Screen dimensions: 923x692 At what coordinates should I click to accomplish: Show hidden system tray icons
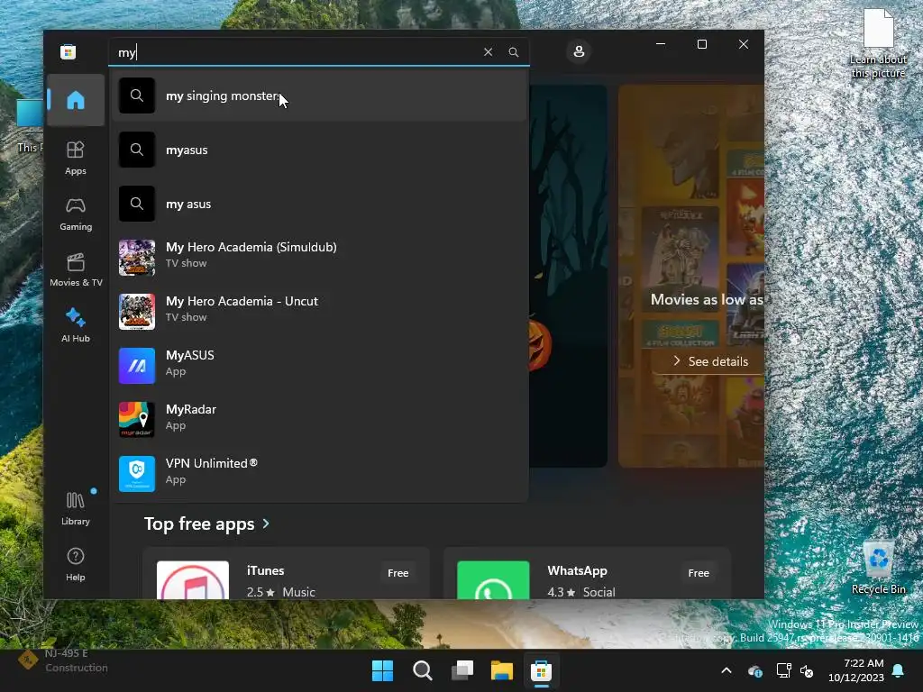pyautogui.click(x=727, y=670)
